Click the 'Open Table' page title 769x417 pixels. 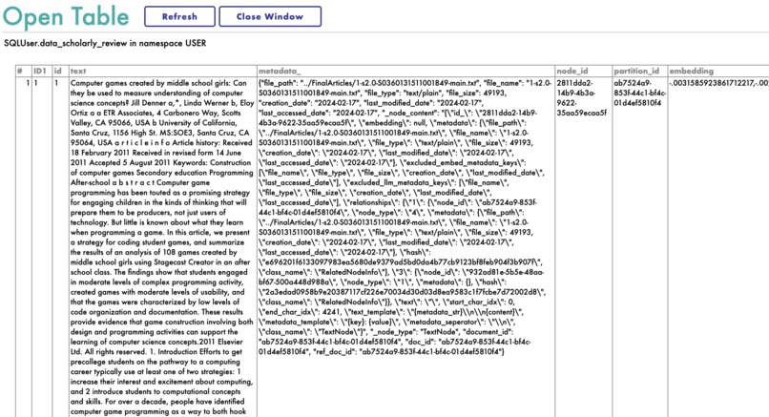point(66,16)
